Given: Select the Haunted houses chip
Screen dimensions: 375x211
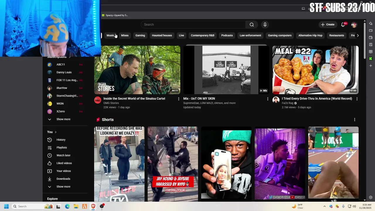Looking at the screenshot, I should click(162, 35).
